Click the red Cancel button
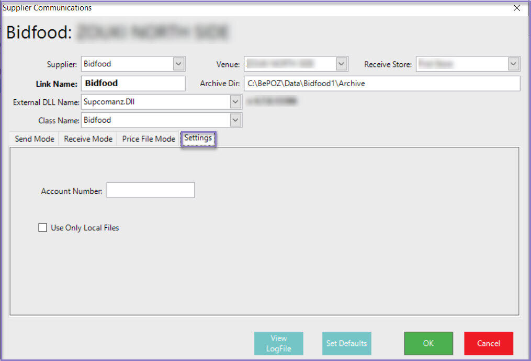Viewport: 531px width, 361px height. 489,343
